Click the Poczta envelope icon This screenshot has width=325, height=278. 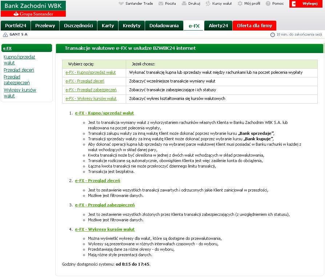pos(161,4)
